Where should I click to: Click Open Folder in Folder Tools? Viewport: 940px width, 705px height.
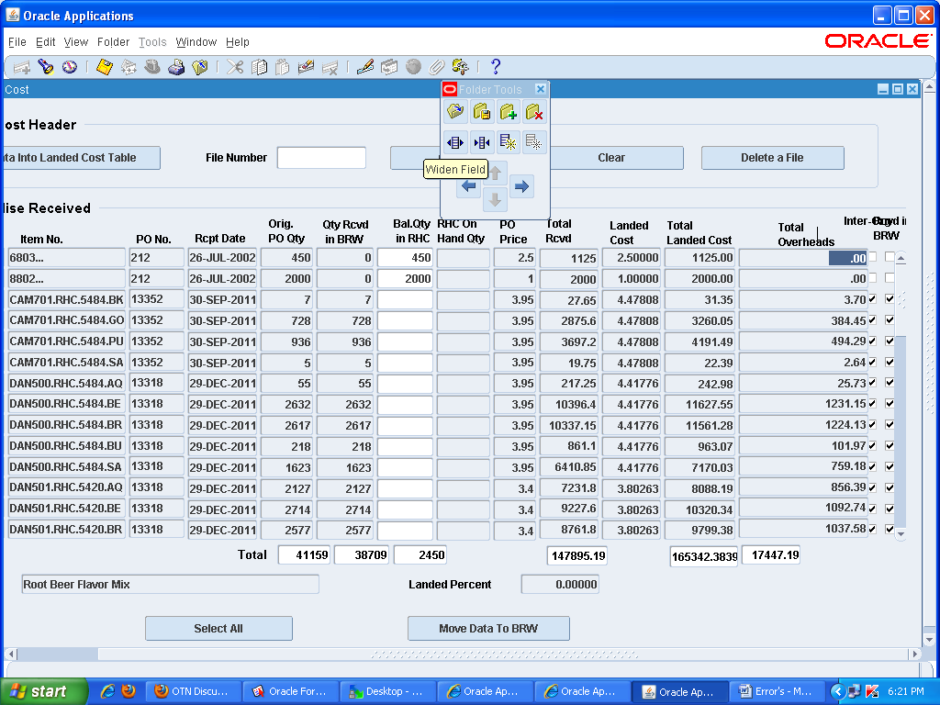click(455, 111)
